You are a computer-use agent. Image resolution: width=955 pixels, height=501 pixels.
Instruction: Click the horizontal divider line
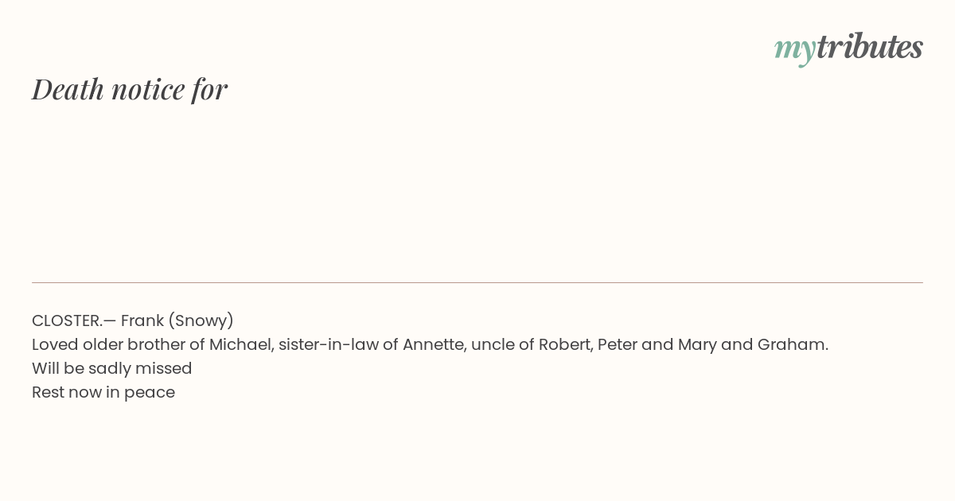click(x=477, y=282)
